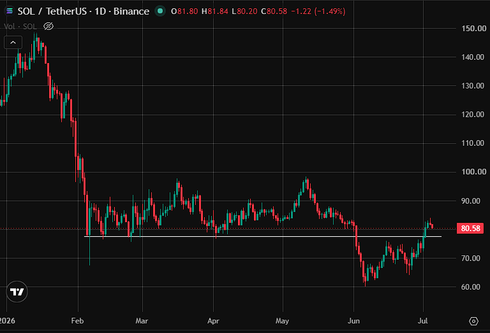Click the 70.00 price axis label
Screen dimensions: 490x333
pos(471,258)
